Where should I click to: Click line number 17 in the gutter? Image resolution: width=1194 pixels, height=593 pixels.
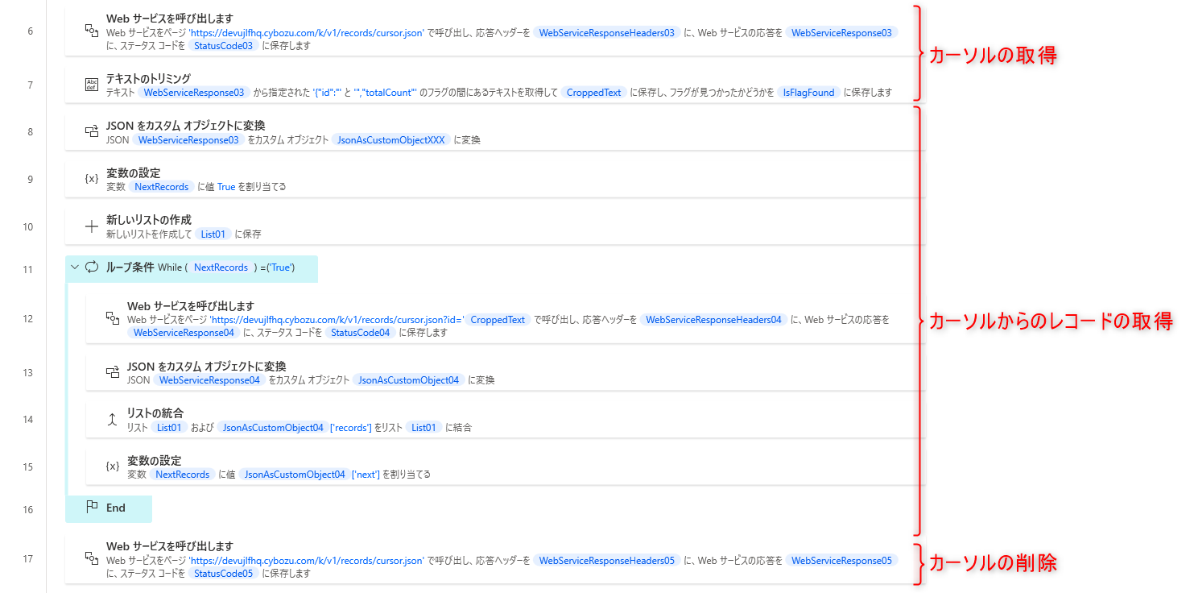(x=28, y=559)
